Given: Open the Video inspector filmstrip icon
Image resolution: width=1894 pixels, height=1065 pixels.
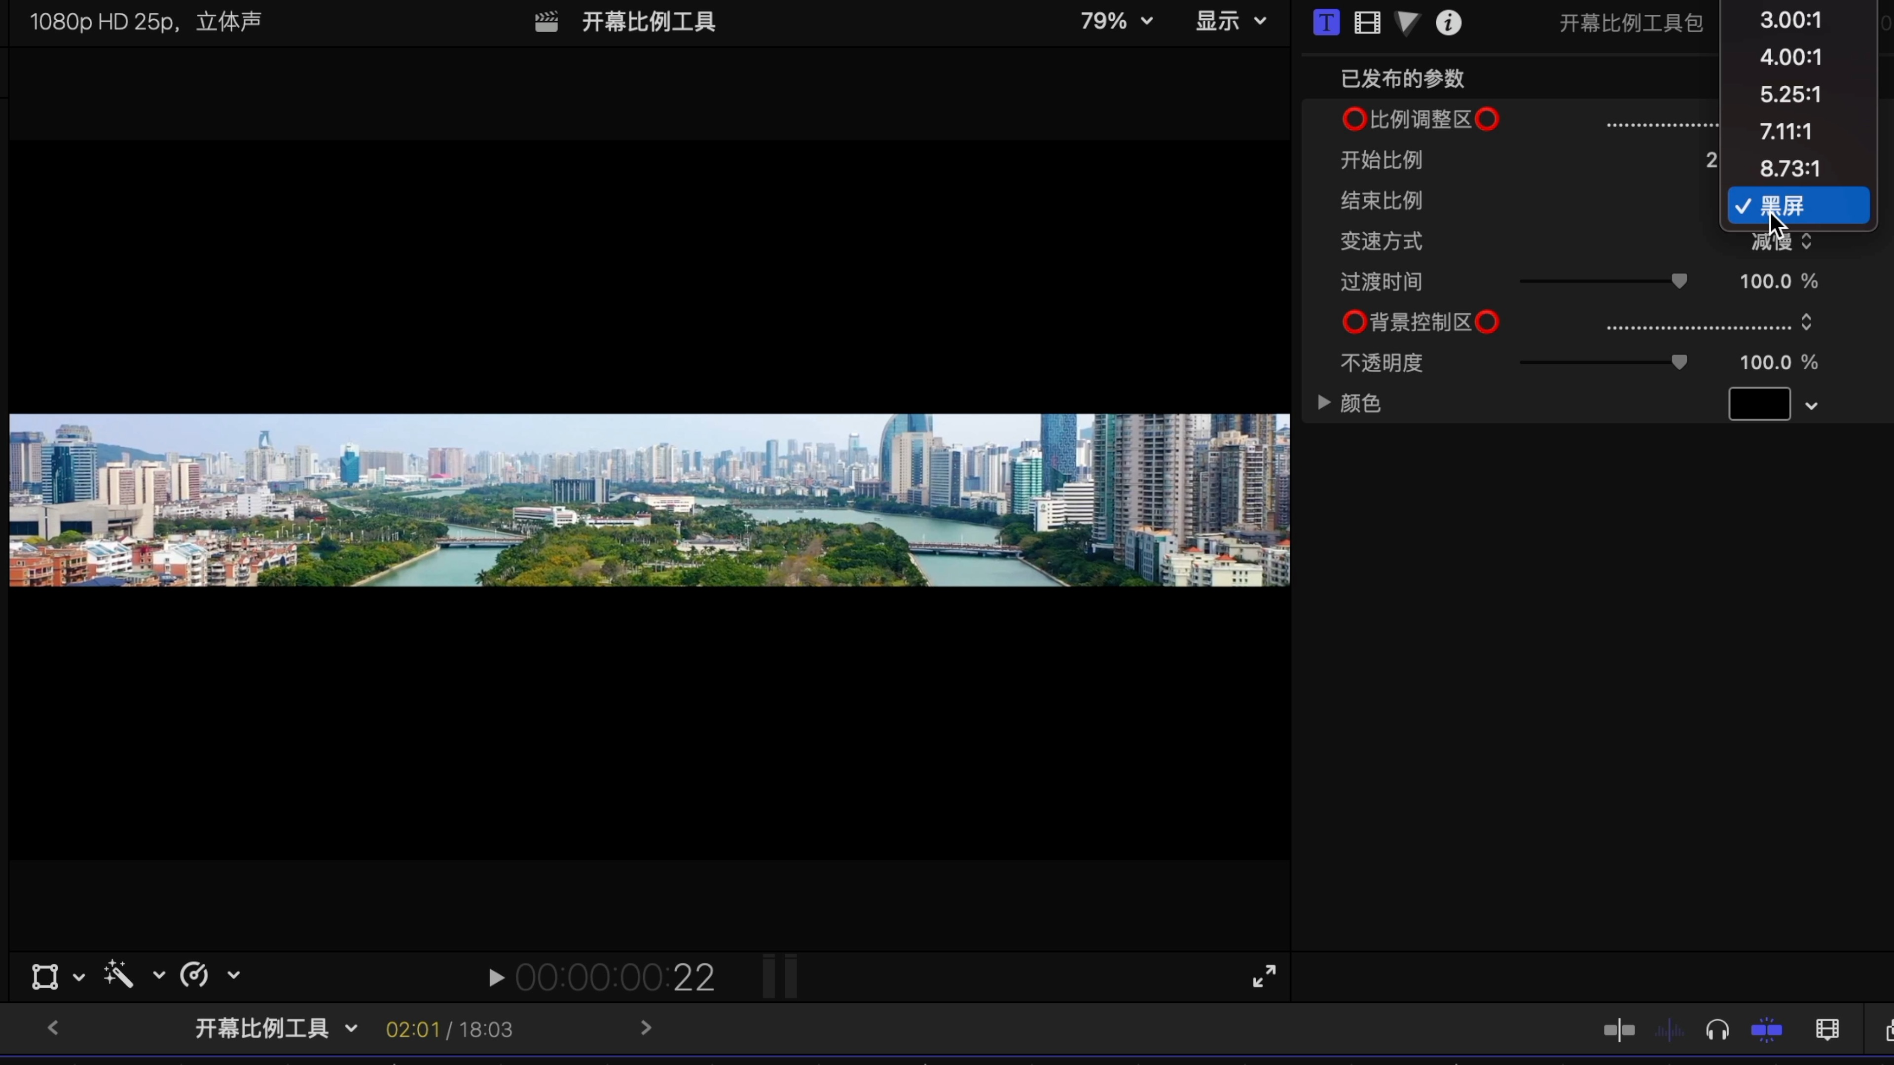Looking at the screenshot, I should [1367, 23].
